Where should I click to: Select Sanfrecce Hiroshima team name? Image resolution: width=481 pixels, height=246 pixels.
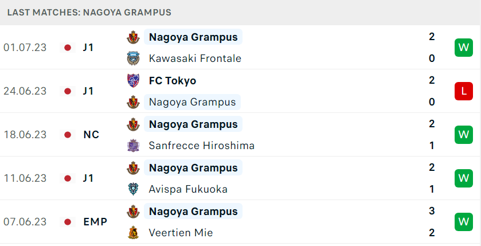tap(202, 146)
